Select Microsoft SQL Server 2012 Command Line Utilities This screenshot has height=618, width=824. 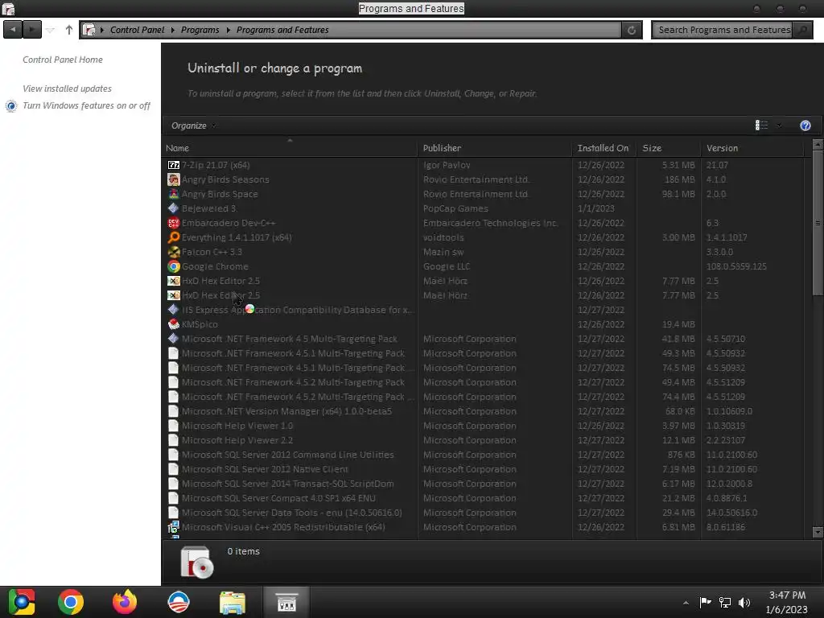tap(484, 455)
